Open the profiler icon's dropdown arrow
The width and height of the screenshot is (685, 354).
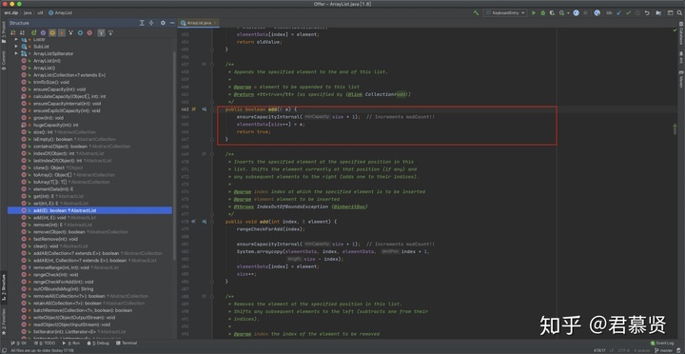[568, 13]
